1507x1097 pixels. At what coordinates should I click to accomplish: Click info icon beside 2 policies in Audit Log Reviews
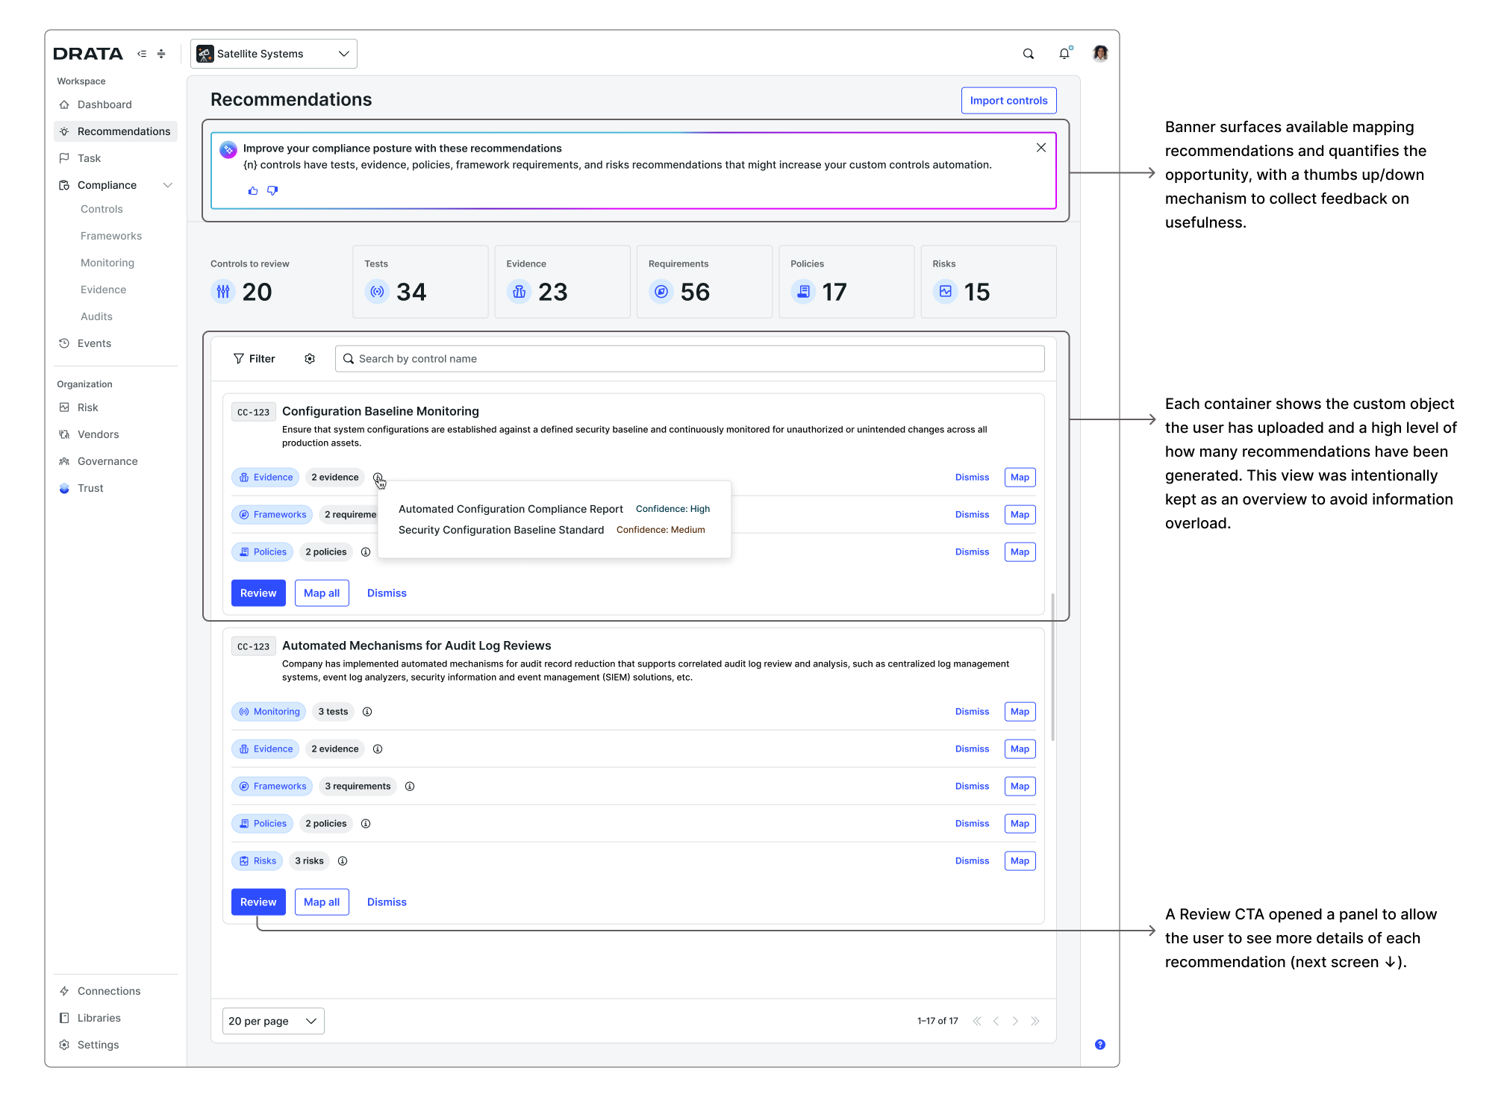tap(366, 824)
